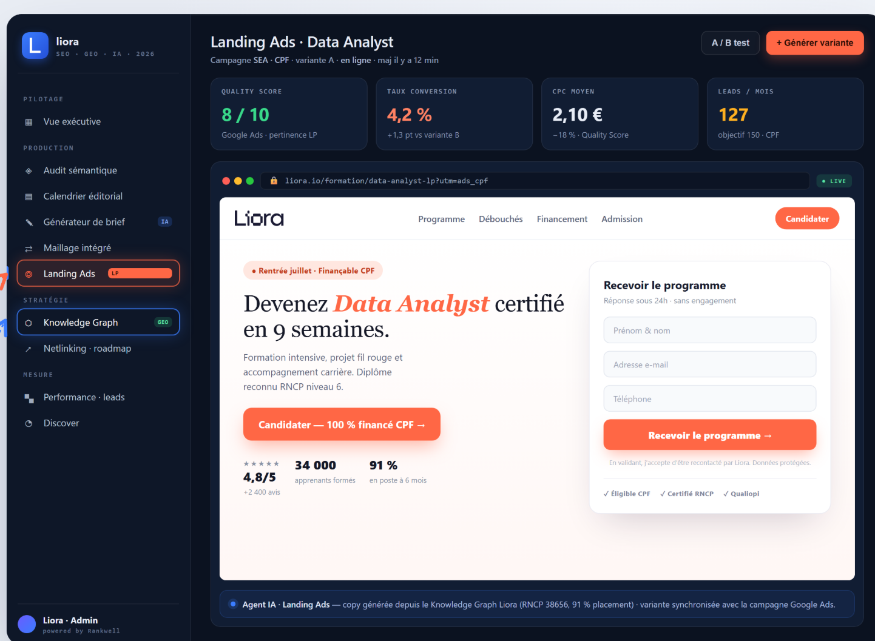Click the GEO badge on Knowledge Graph

tap(163, 322)
